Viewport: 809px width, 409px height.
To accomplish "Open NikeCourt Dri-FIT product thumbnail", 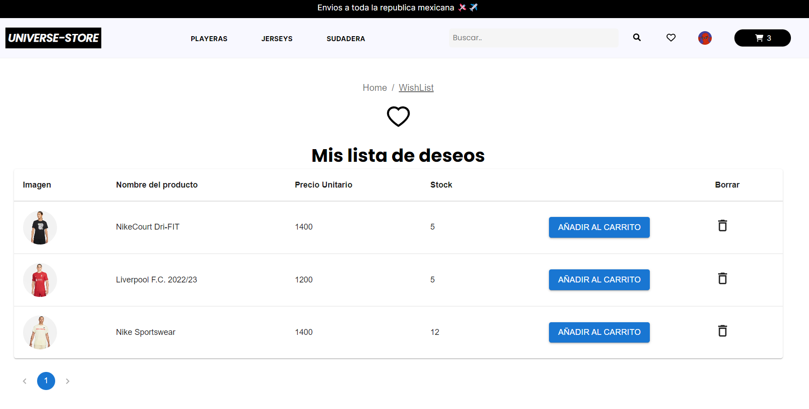I will click(x=40, y=227).
